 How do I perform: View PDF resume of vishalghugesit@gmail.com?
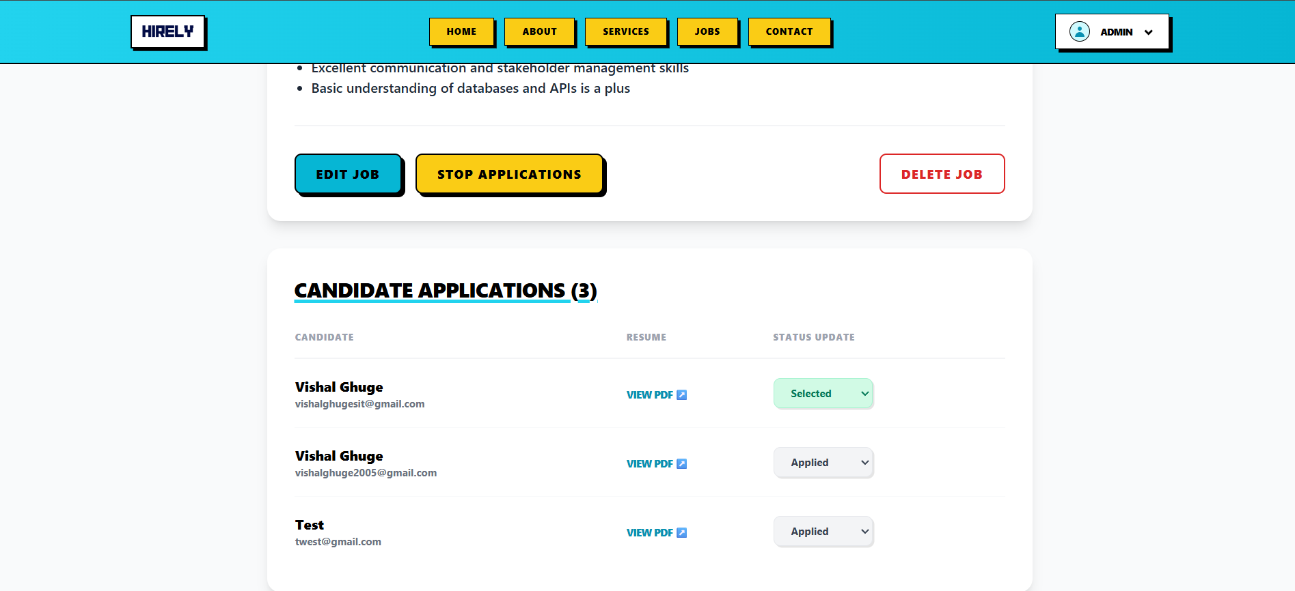coord(649,395)
